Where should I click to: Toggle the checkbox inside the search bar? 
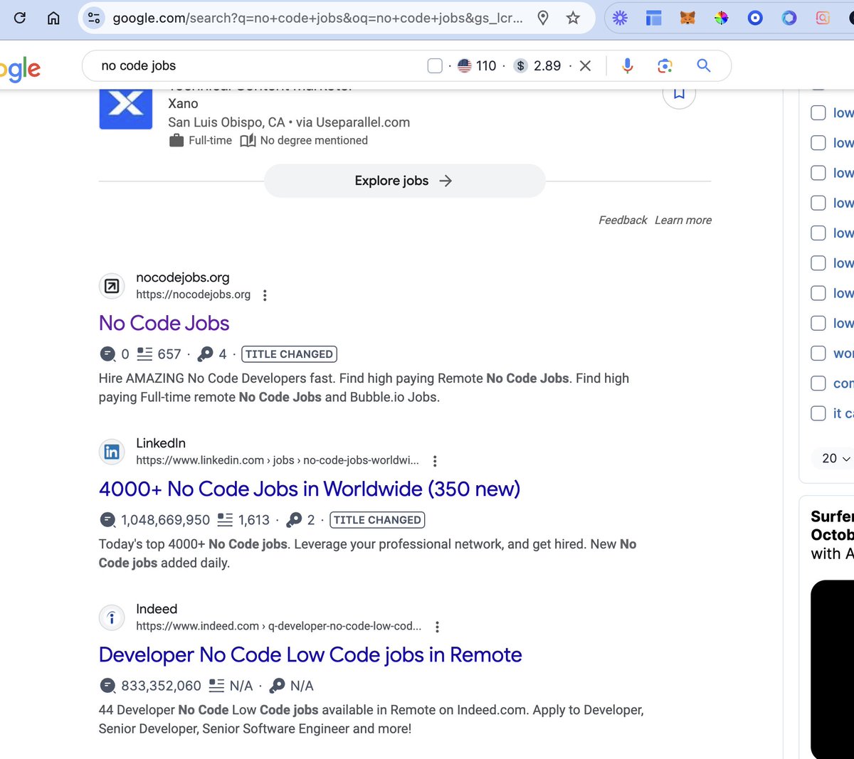coord(435,65)
